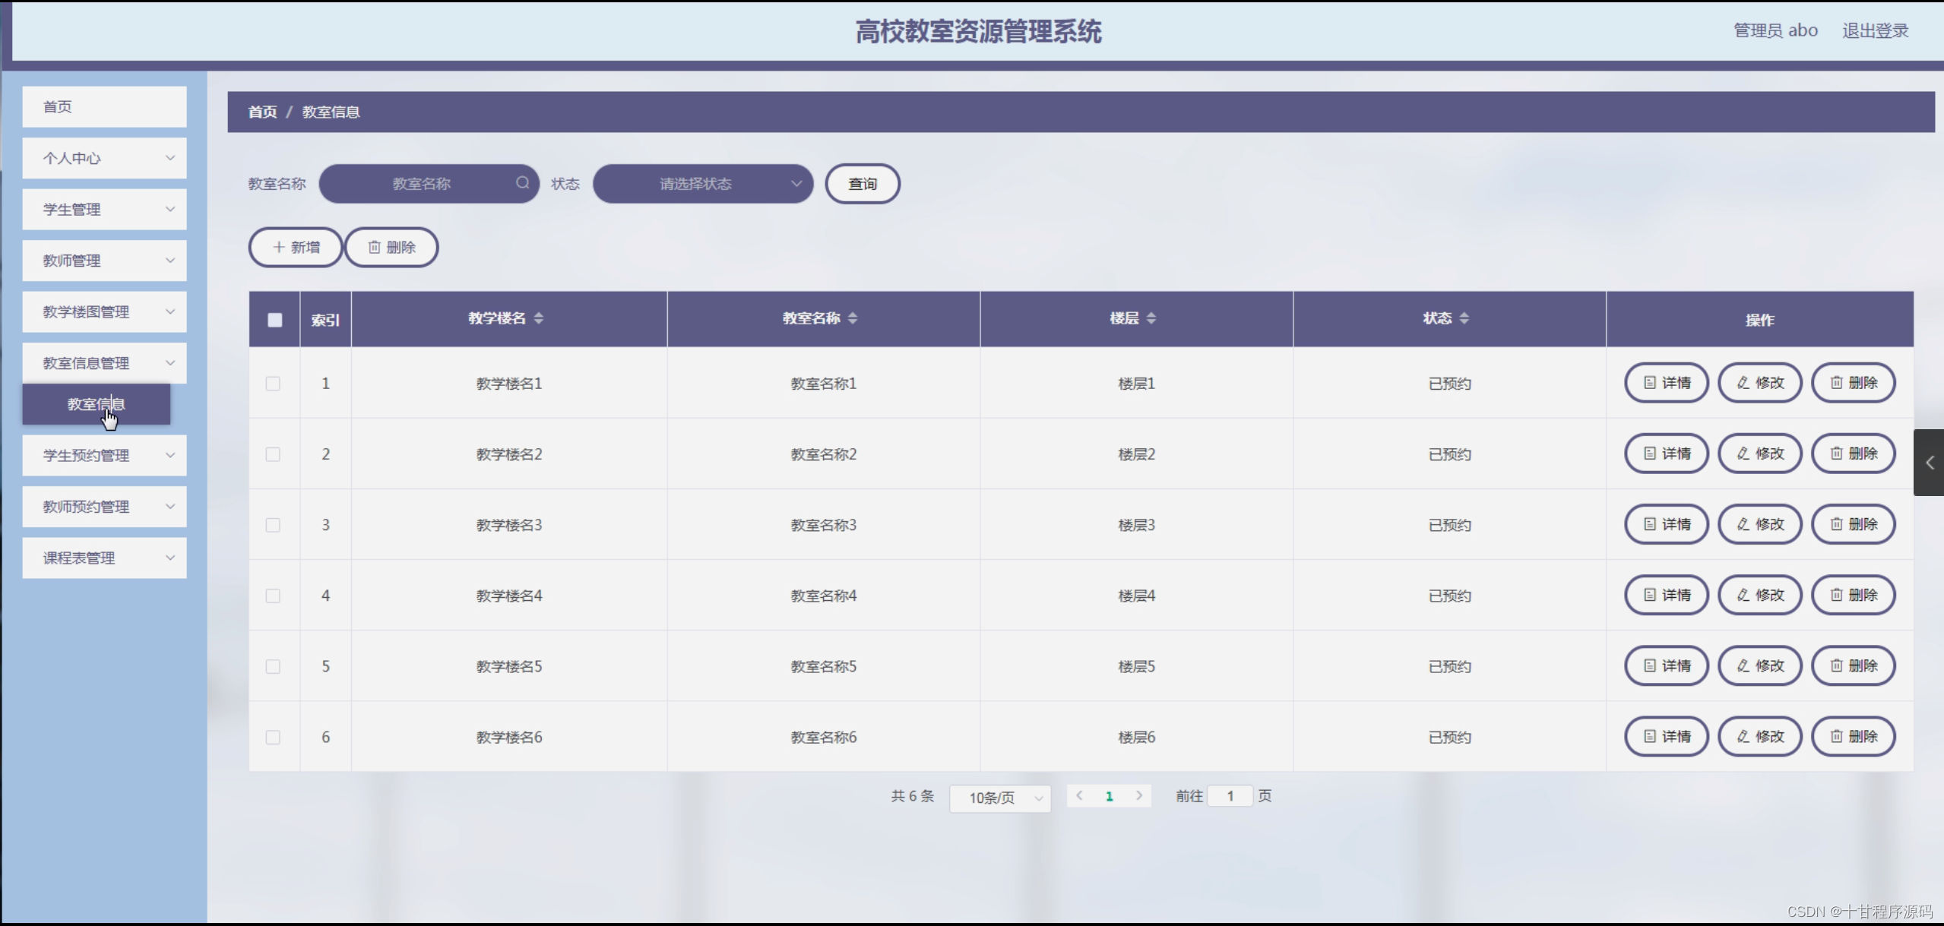
Task: Open the 10条/页 page size dropdown
Action: point(999,798)
